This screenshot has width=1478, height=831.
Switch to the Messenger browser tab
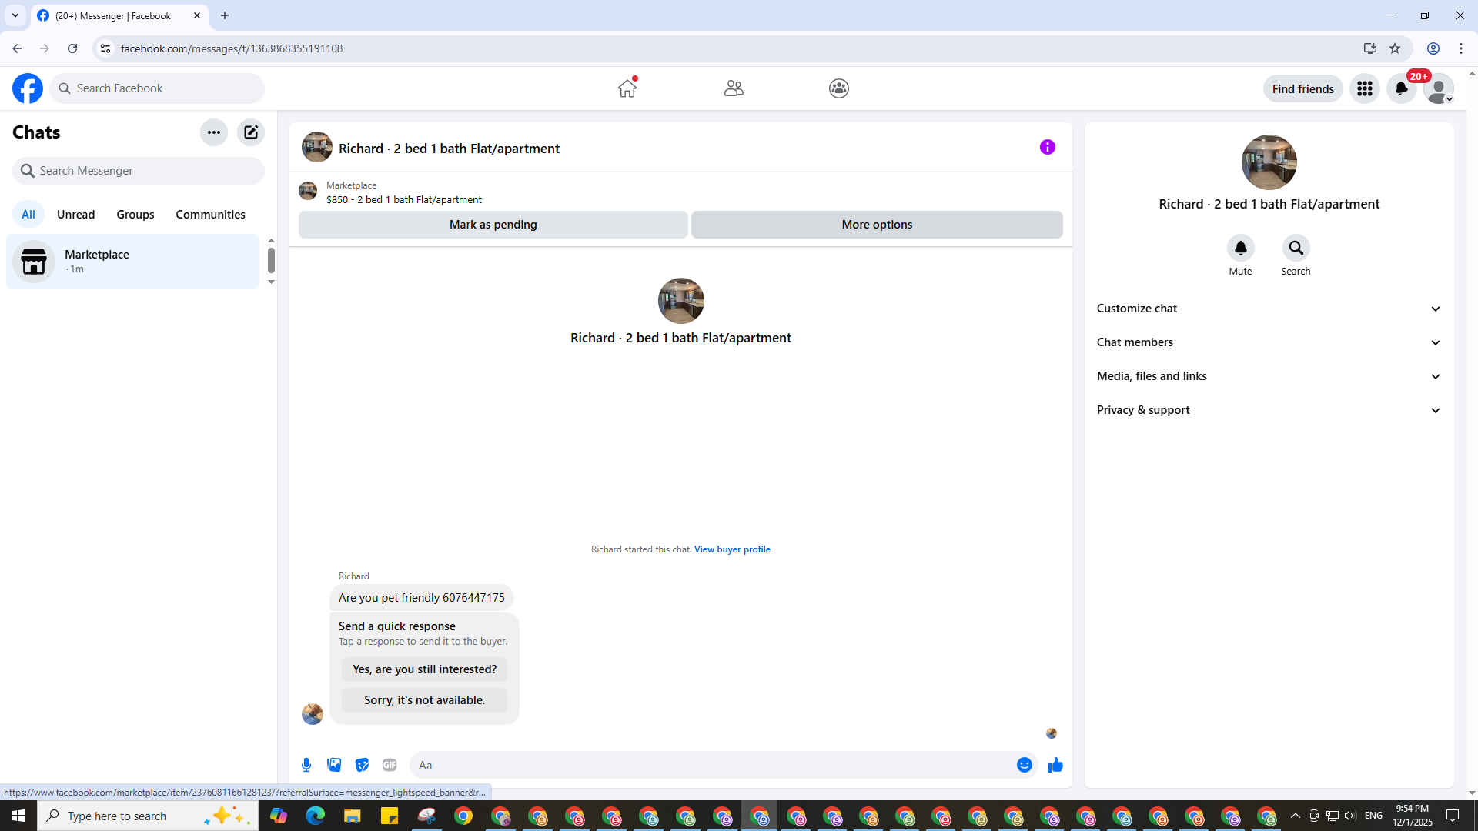pyautogui.click(x=119, y=15)
